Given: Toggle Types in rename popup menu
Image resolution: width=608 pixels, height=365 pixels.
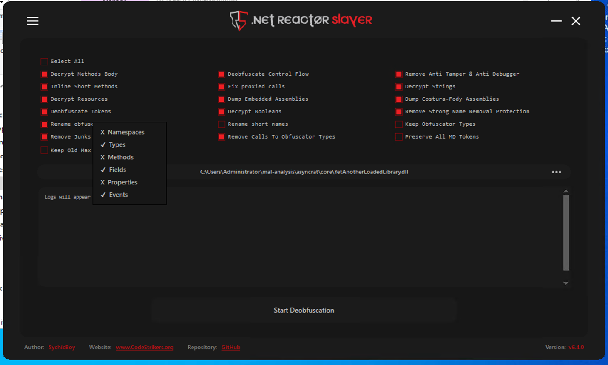Looking at the screenshot, I should pos(129,144).
